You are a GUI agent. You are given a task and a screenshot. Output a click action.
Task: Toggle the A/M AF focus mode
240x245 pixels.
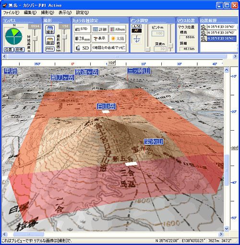(x=136, y=29)
